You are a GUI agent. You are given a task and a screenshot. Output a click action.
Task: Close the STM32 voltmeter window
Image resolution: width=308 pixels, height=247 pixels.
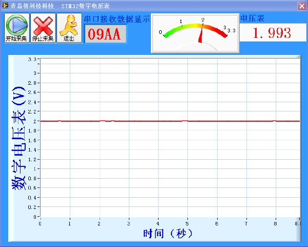[302, 6]
